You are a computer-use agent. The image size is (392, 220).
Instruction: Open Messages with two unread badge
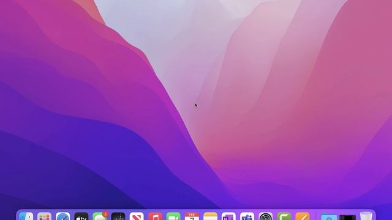tap(100, 216)
